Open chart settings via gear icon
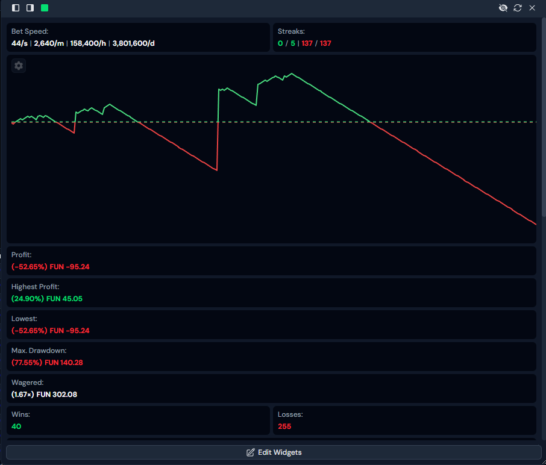Screen dimensions: 546x465 (x=19, y=66)
